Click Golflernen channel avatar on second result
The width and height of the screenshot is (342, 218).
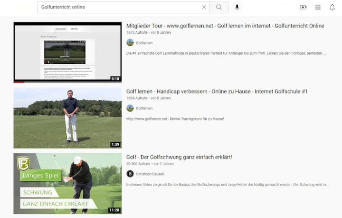pyautogui.click(x=130, y=108)
